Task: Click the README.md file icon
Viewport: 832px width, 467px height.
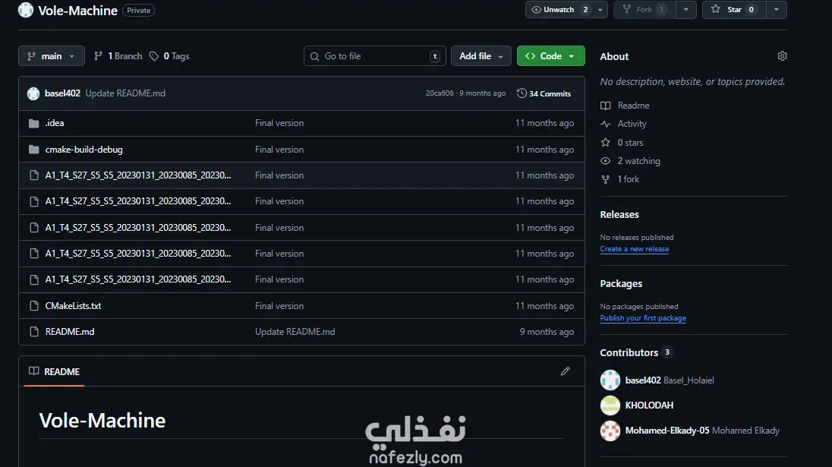Action: [x=34, y=332]
